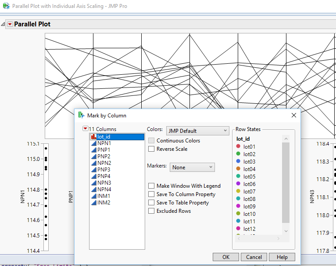
Task: Click the continuous icon beside NPN3
Action: (93, 183)
